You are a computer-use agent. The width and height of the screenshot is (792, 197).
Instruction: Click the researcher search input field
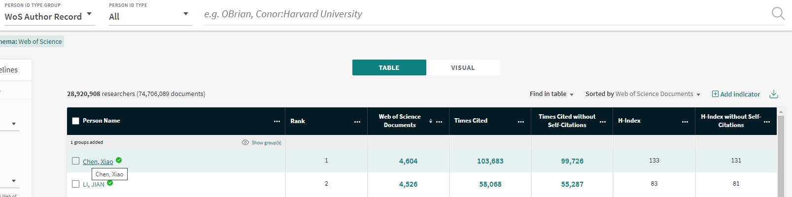483,14
